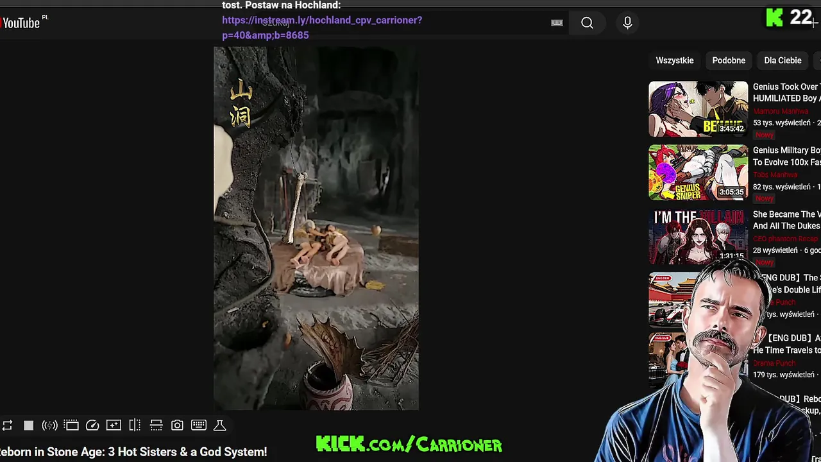This screenshot has height=462, width=821.
Task: Click the flask experiments icon
Action: [x=219, y=425]
